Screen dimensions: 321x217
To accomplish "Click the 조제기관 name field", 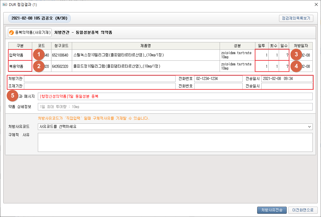I will pyautogui.click(x=100, y=86).
